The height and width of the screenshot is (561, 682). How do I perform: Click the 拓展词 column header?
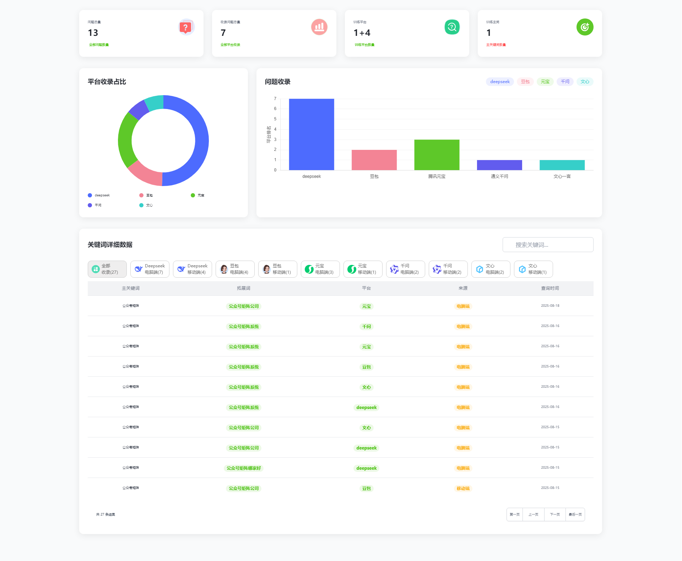[244, 288]
